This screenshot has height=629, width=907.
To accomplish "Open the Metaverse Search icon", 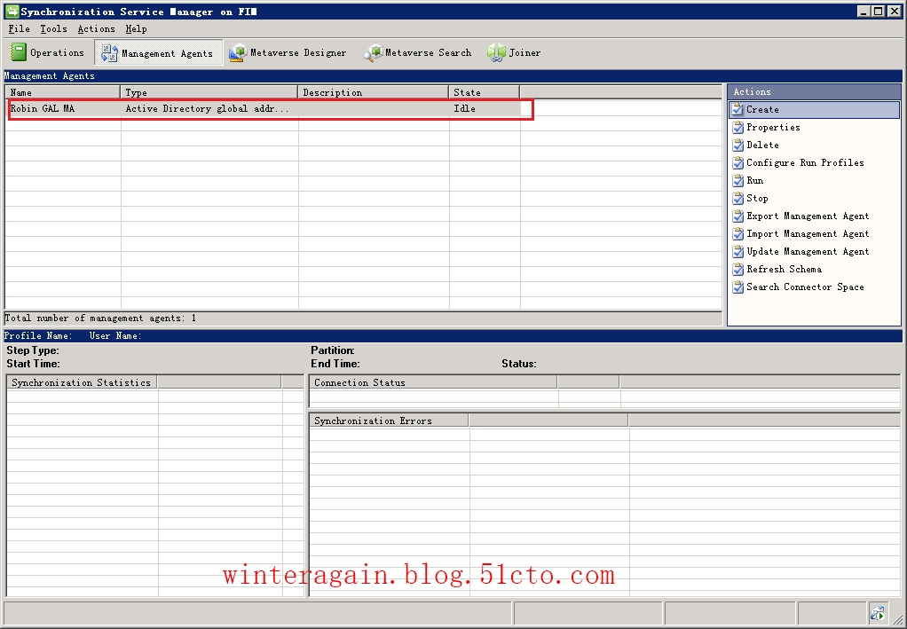I will click(373, 52).
